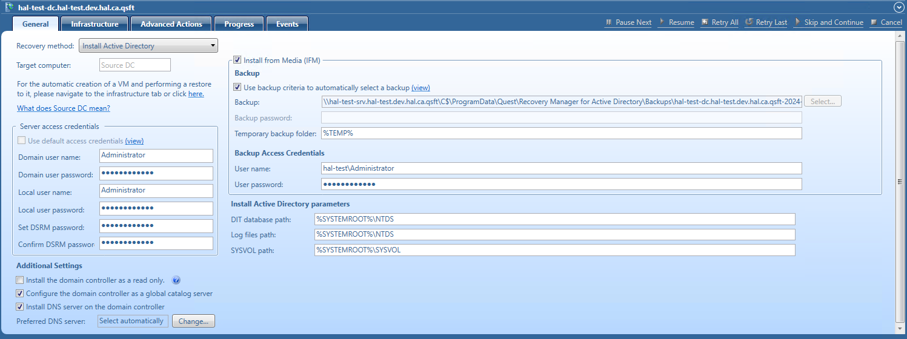Click the Domain user name field

tap(156, 156)
